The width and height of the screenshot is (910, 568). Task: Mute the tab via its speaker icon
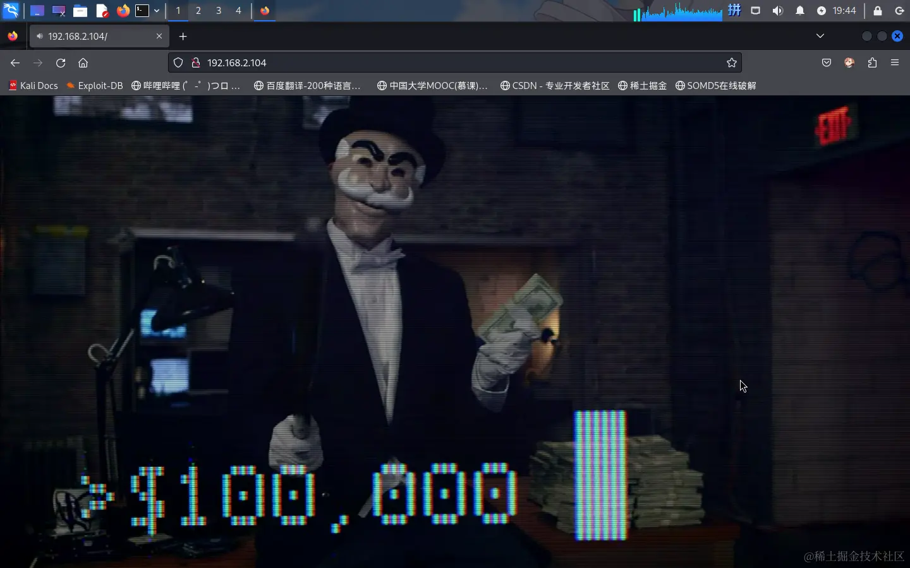40,36
